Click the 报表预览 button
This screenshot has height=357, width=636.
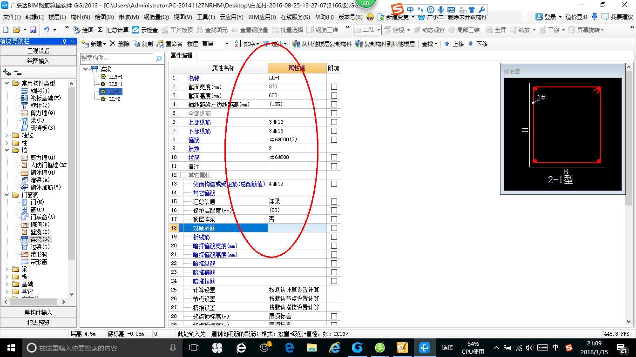tap(38, 322)
